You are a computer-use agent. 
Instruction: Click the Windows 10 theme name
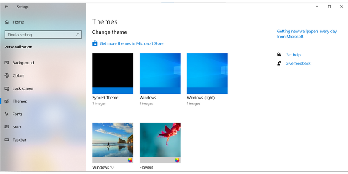coord(103,167)
